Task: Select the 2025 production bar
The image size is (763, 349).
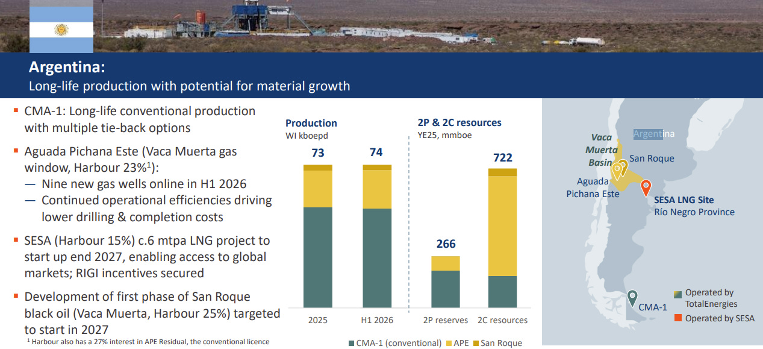Action: (318, 236)
